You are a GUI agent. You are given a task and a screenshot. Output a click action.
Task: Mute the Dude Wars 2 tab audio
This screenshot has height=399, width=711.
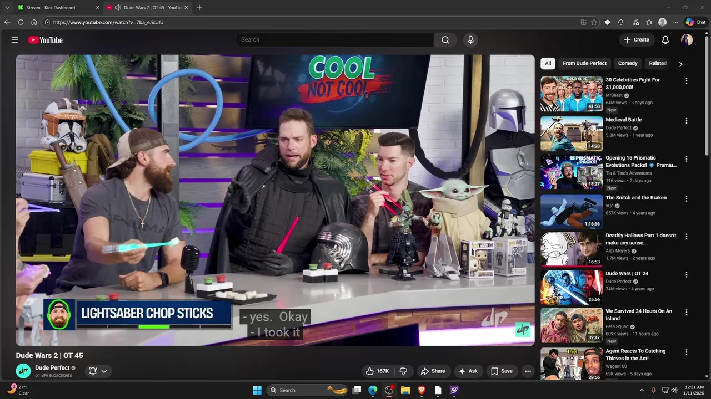tap(118, 7)
